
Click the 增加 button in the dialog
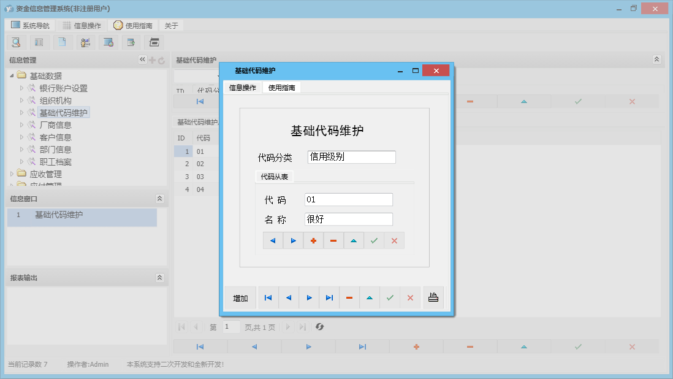[240, 297]
